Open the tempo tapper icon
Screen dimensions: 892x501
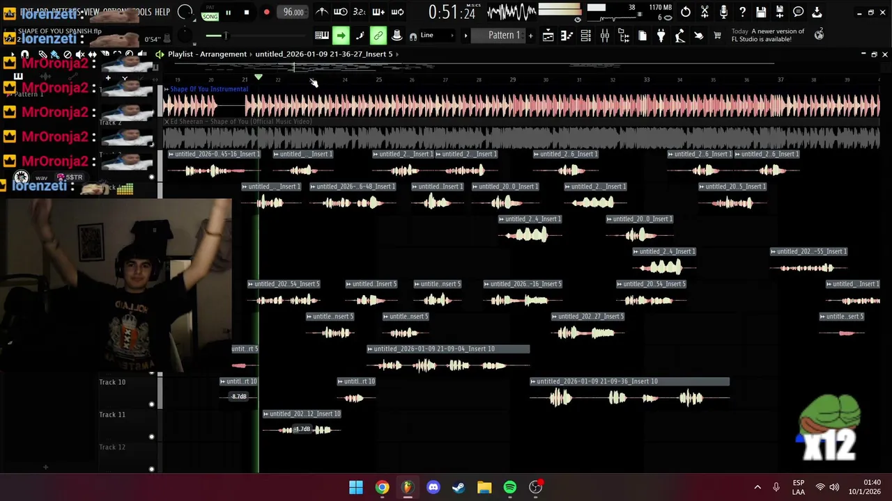coord(679,35)
